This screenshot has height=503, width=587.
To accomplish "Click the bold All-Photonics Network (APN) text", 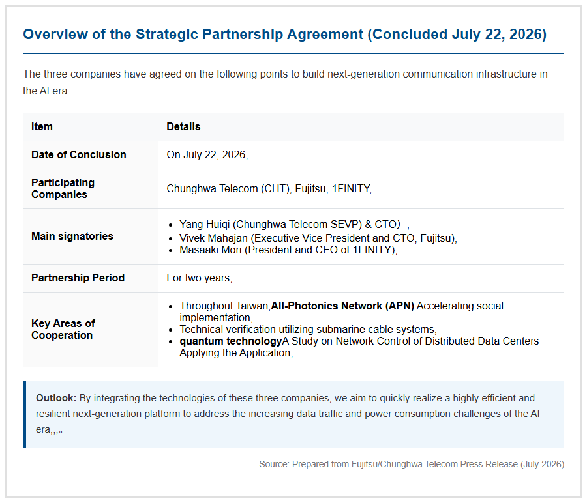I will 342,306.
